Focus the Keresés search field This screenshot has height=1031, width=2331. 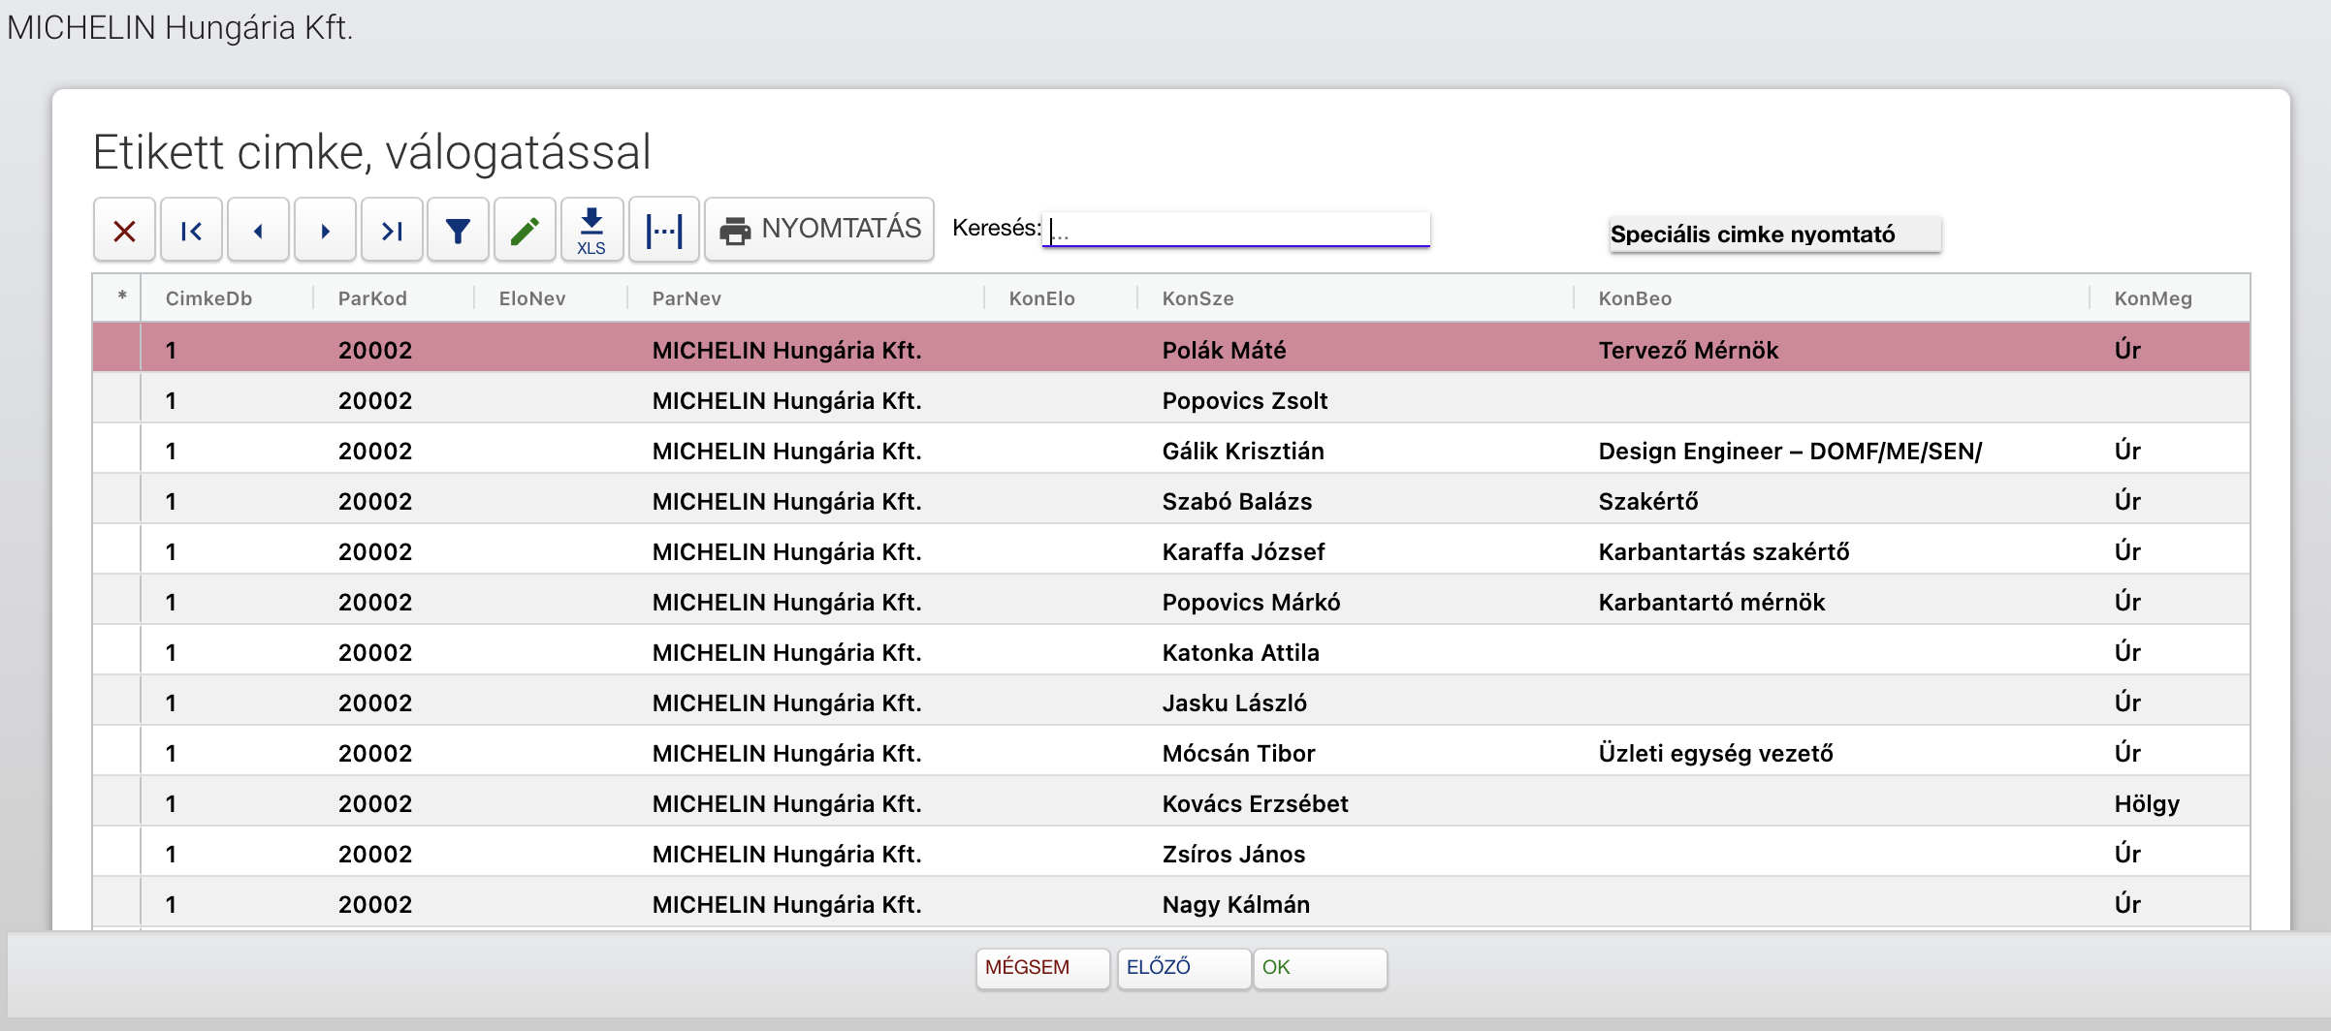[1235, 230]
